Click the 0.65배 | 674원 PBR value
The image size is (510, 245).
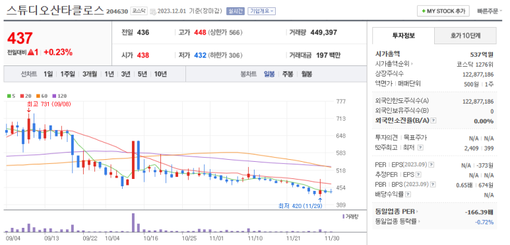click(475, 185)
